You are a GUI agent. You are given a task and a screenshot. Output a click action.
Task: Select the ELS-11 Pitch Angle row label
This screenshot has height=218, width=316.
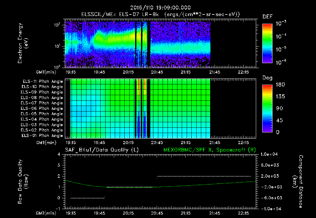[x=43, y=82]
